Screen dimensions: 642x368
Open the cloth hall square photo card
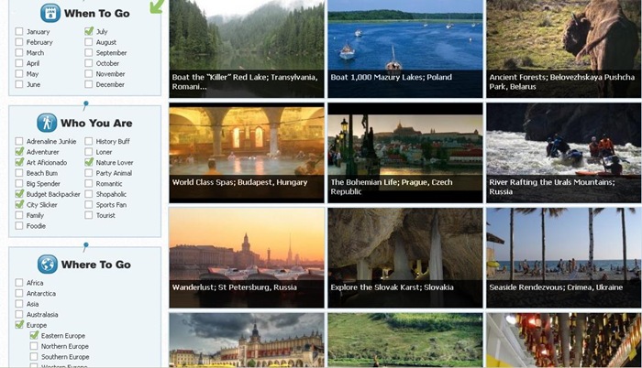(247, 341)
